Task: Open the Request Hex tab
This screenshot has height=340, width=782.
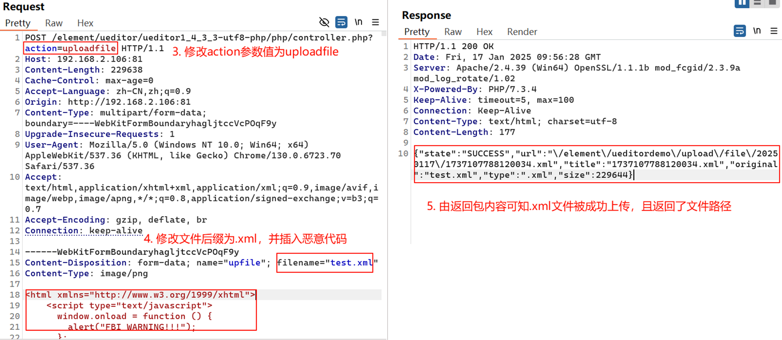Action: pyautogui.click(x=85, y=23)
